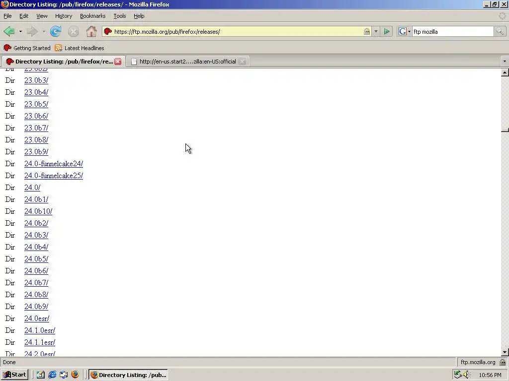The image size is (509, 381).
Task: Open the Tools menu
Action: click(119, 16)
